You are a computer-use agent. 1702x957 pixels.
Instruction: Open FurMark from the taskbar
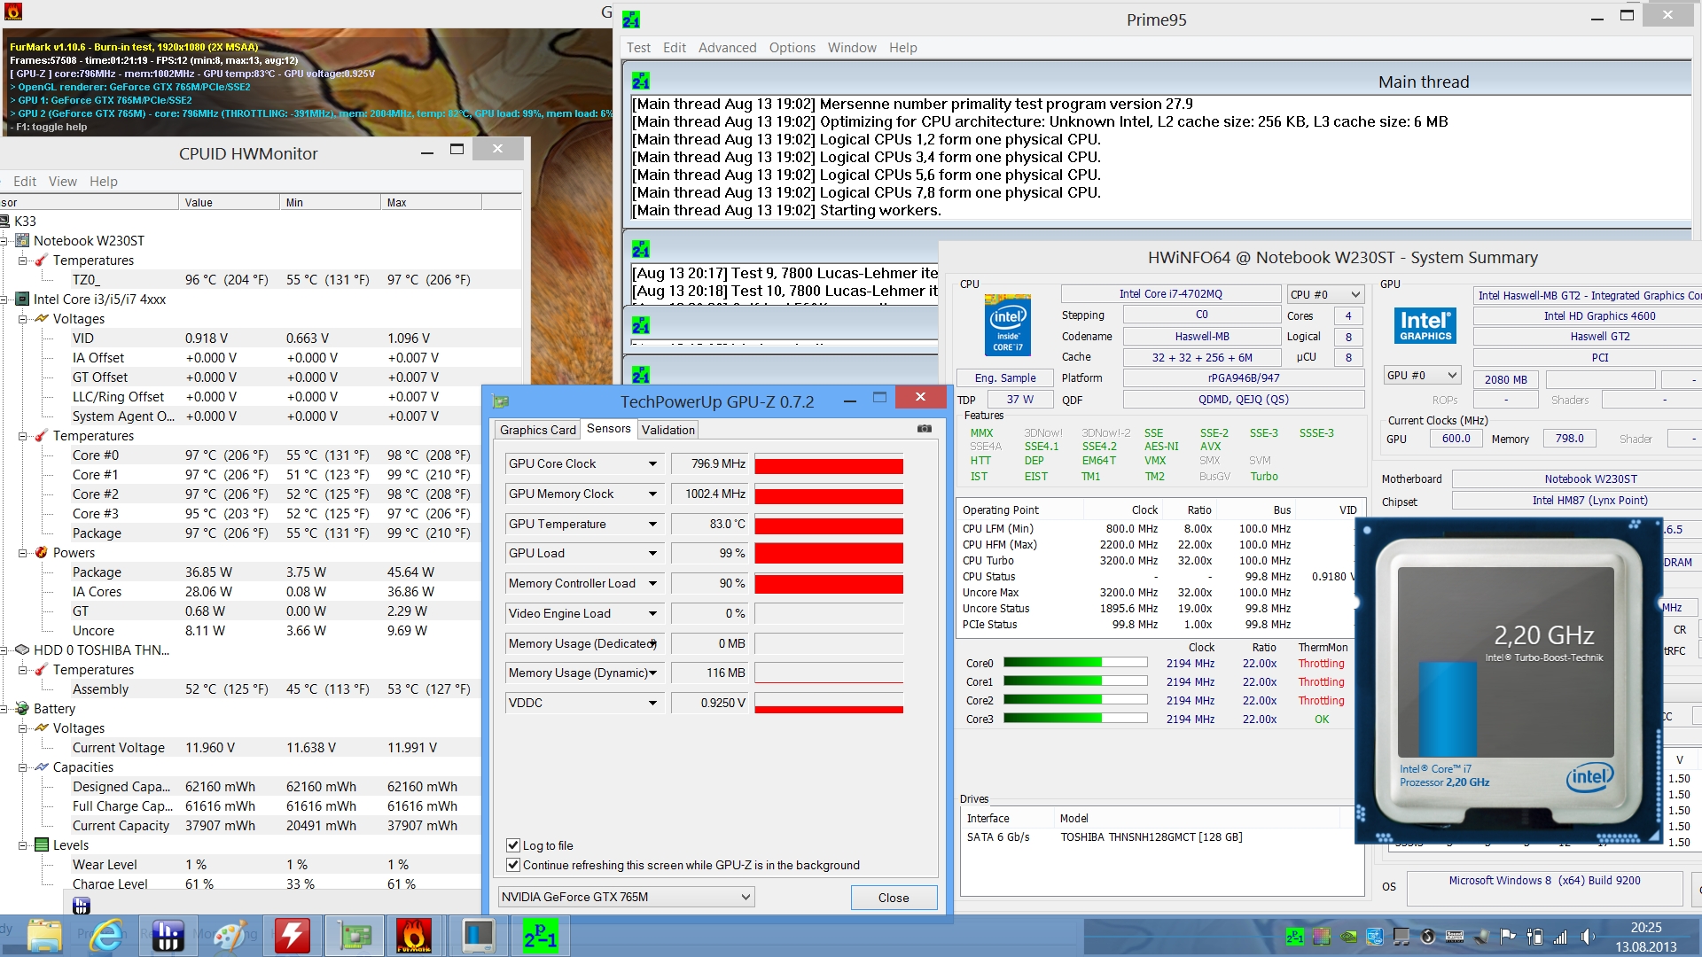tap(413, 936)
